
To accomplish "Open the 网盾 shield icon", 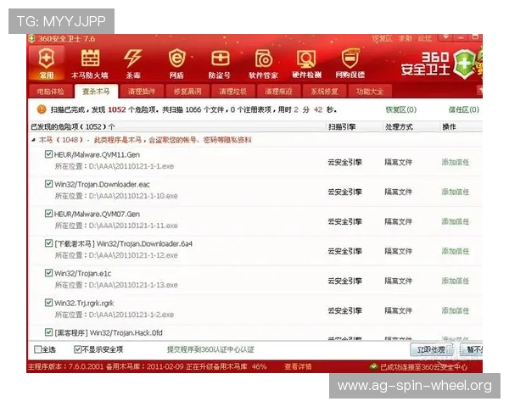I will tap(176, 64).
